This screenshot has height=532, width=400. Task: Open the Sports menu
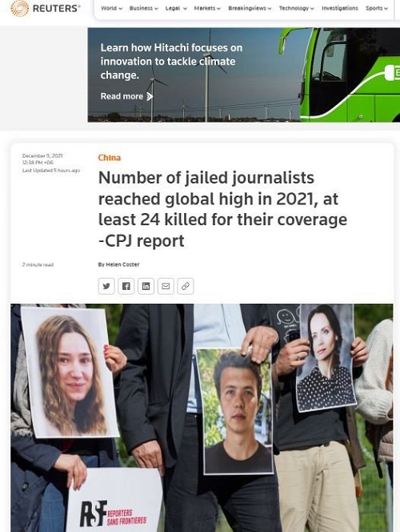coord(376,8)
